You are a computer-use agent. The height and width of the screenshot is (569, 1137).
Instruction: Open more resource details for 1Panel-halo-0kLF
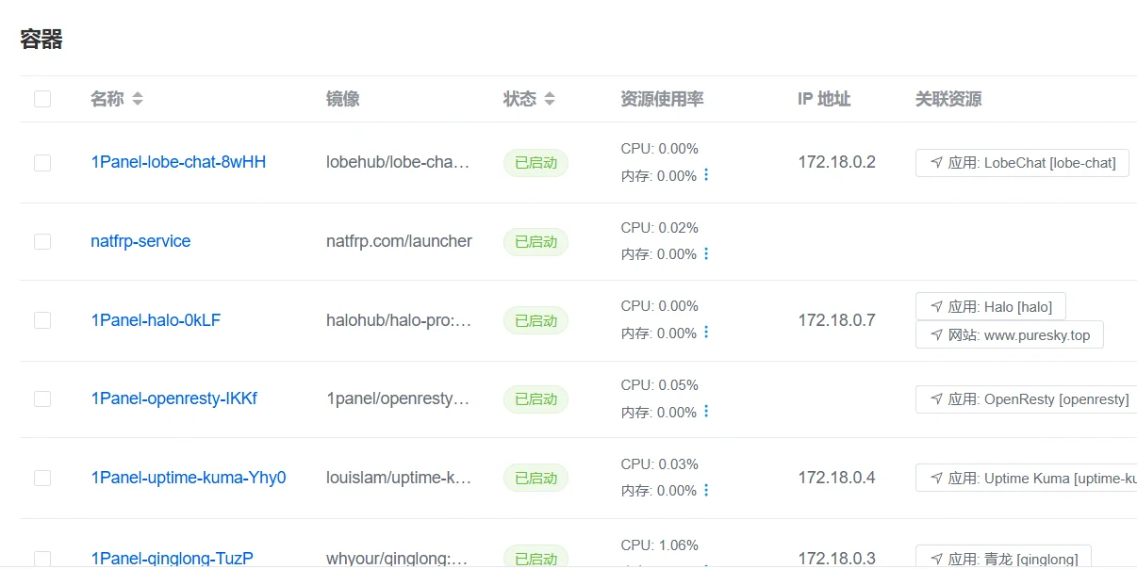(x=706, y=333)
